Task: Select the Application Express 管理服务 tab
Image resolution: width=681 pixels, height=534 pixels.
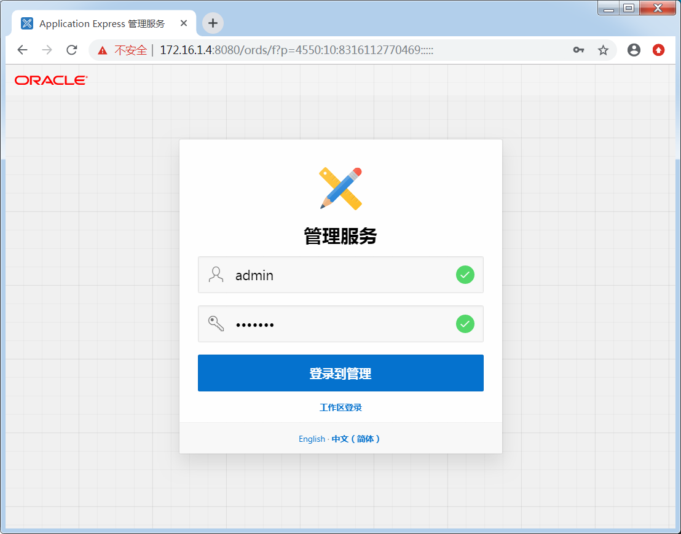Action: pos(103,23)
